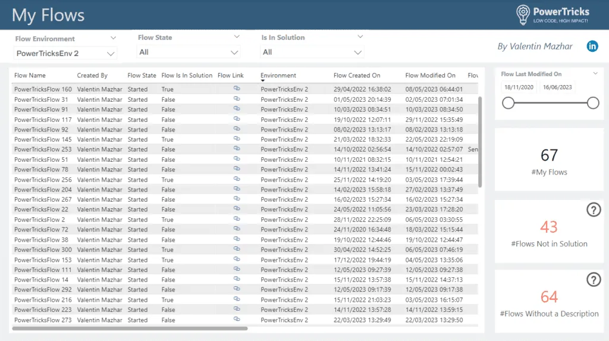Open flow link for PowerTricksFlow 273

[x=237, y=319]
